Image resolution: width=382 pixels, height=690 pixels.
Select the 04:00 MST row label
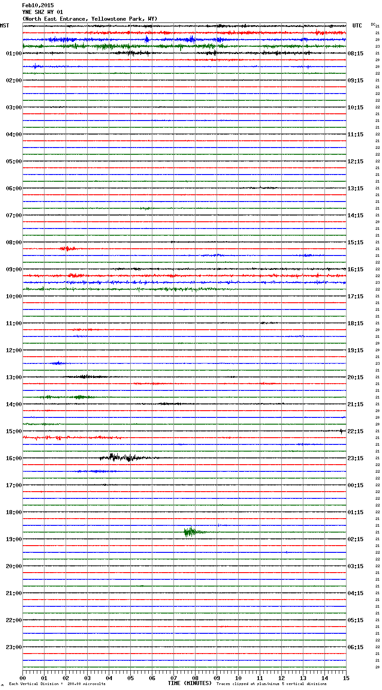pos(14,134)
